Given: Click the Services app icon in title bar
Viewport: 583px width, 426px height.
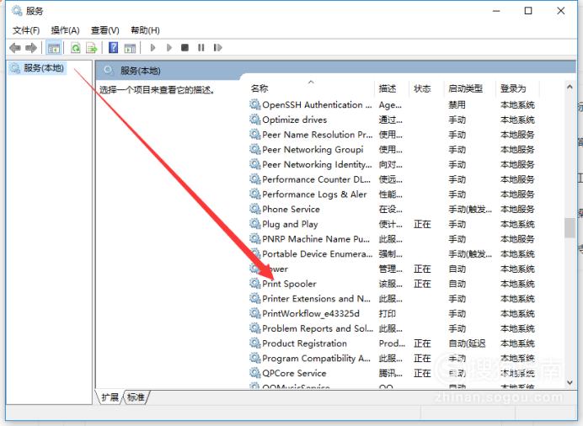Looking at the screenshot, I should coord(17,11).
